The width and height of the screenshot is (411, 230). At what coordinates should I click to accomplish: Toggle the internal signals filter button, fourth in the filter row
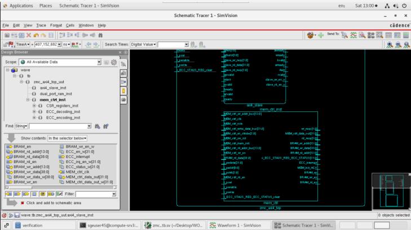[x=34, y=194]
